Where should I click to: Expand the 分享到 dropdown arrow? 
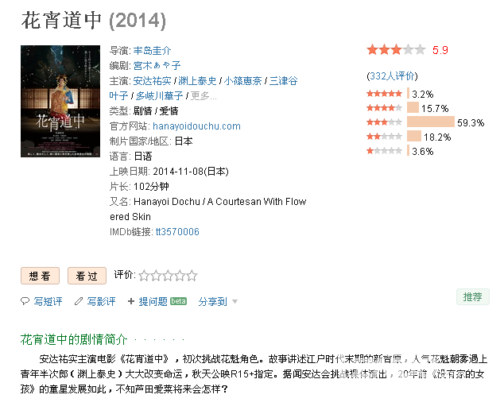[x=235, y=302]
